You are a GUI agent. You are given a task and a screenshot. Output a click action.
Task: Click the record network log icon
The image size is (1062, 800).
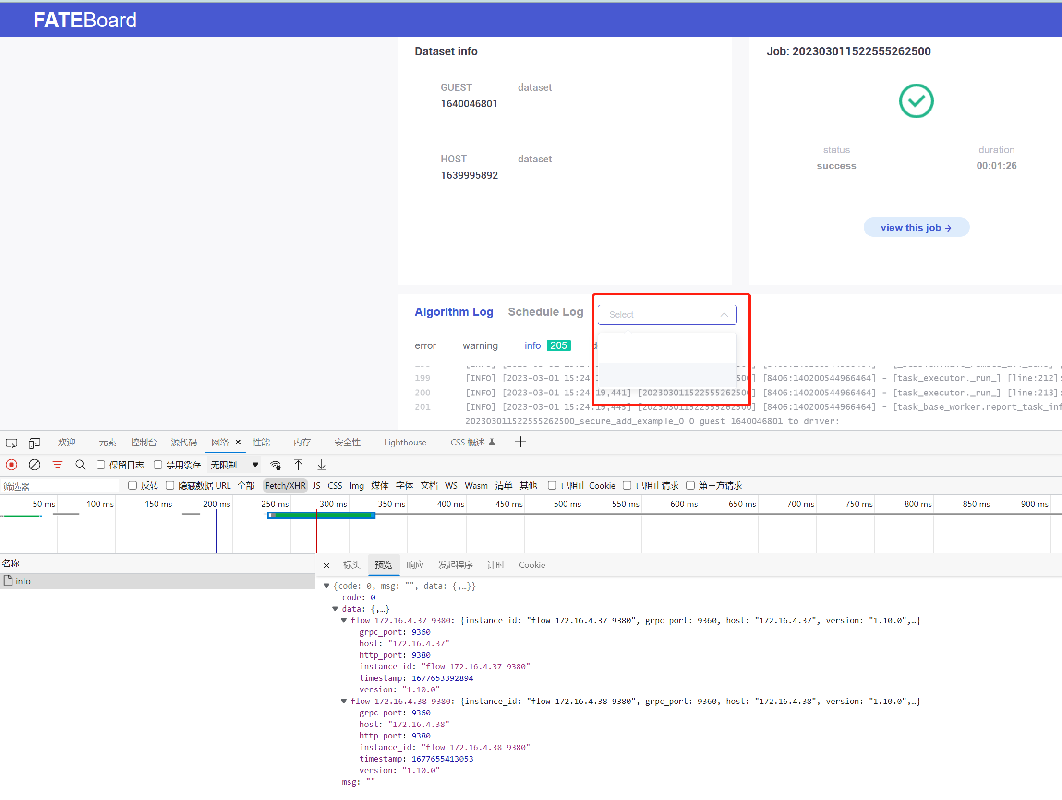(x=12, y=465)
